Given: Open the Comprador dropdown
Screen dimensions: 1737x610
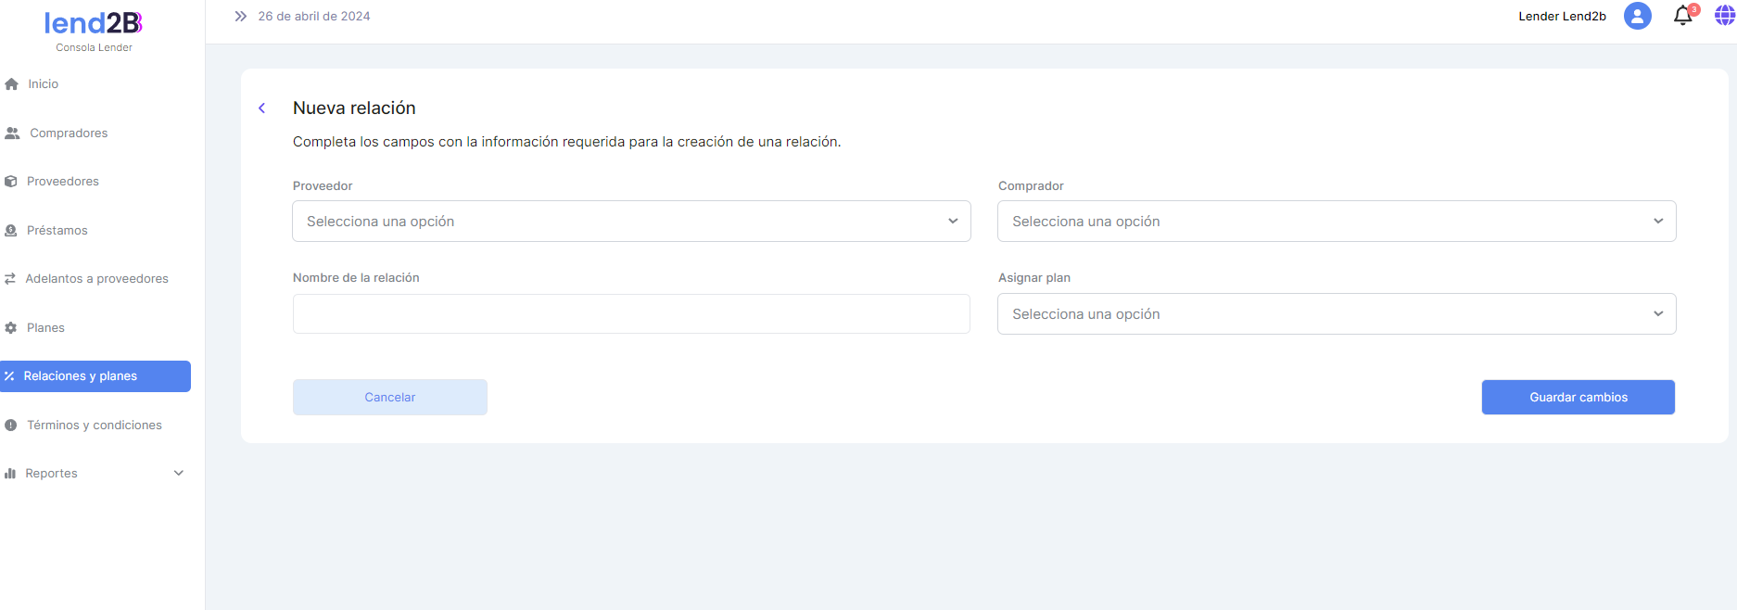Looking at the screenshot, I should tap(1336, 222).
